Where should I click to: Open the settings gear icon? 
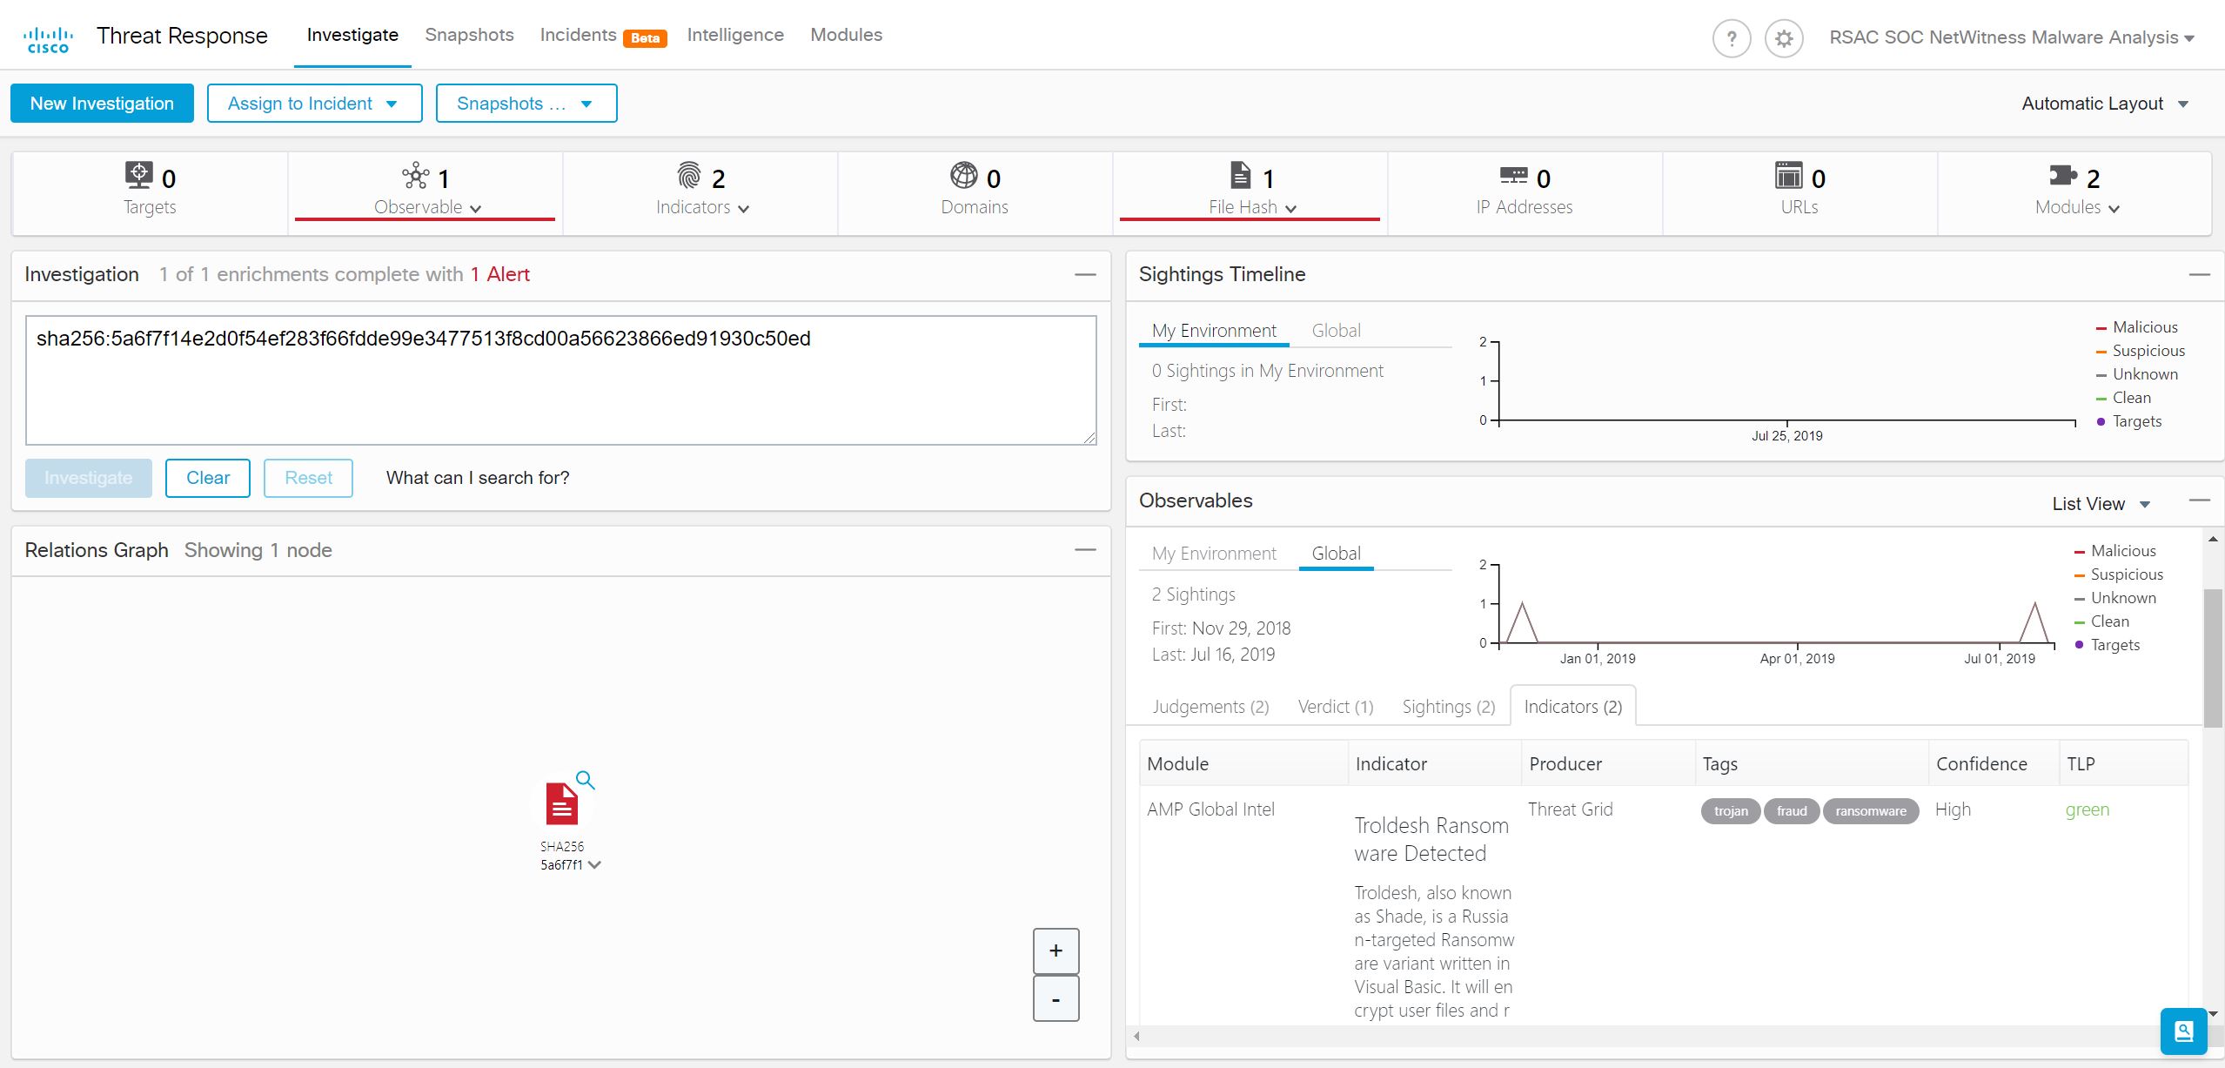[x=1784, y=38]
